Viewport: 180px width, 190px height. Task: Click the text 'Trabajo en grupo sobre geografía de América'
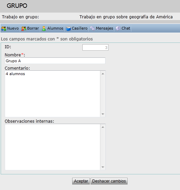tap(126, 17)
